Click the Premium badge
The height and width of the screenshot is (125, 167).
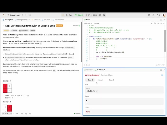(59, 26)
